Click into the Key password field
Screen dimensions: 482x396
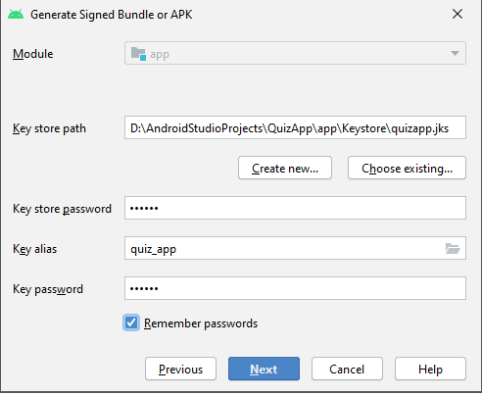tap(295, 288)
